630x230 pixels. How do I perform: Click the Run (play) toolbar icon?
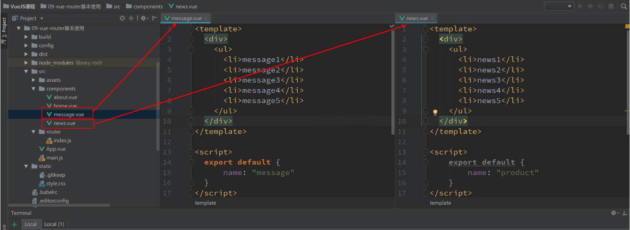point(580,6)
